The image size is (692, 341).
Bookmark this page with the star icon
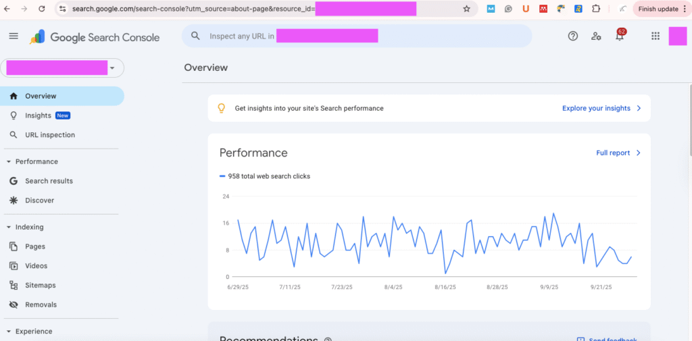click(466, 9)
